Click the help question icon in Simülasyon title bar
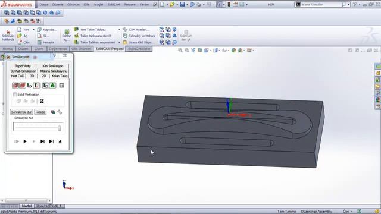381x214 pixels. pos(54,55)
